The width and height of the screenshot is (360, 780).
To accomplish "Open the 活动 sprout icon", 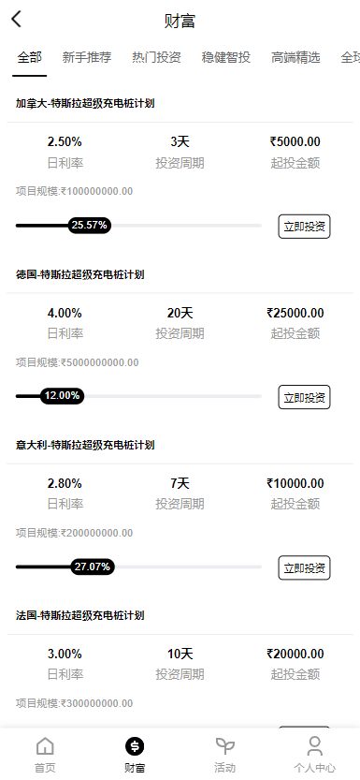I will [x=225, y=745].
